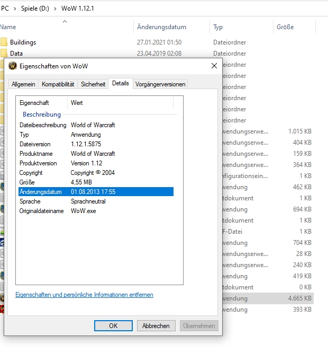Click the 393 KB file size entry
The width and height of the screenshot is (328, 353).
(x=302, y=310)
